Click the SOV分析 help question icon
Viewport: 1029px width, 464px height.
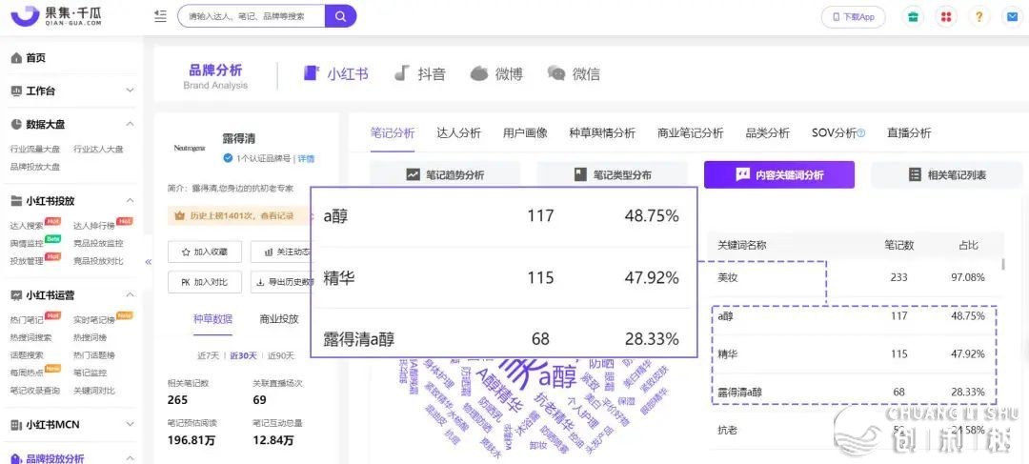pyautogui.click(x=861, y=133)
